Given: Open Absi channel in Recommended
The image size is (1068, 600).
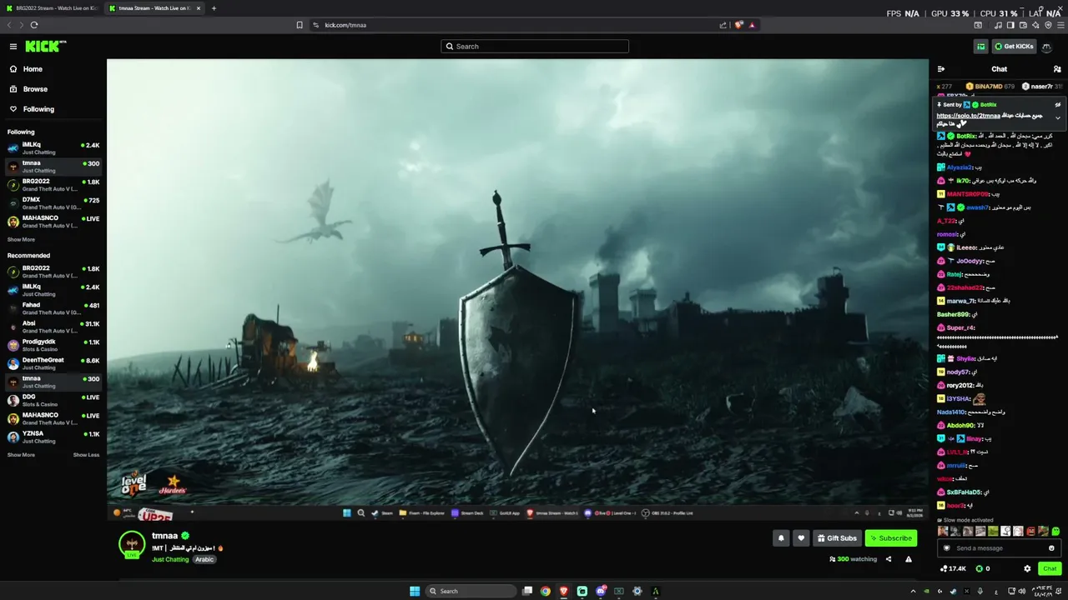Looking at the screenshot, I should 53,327.
